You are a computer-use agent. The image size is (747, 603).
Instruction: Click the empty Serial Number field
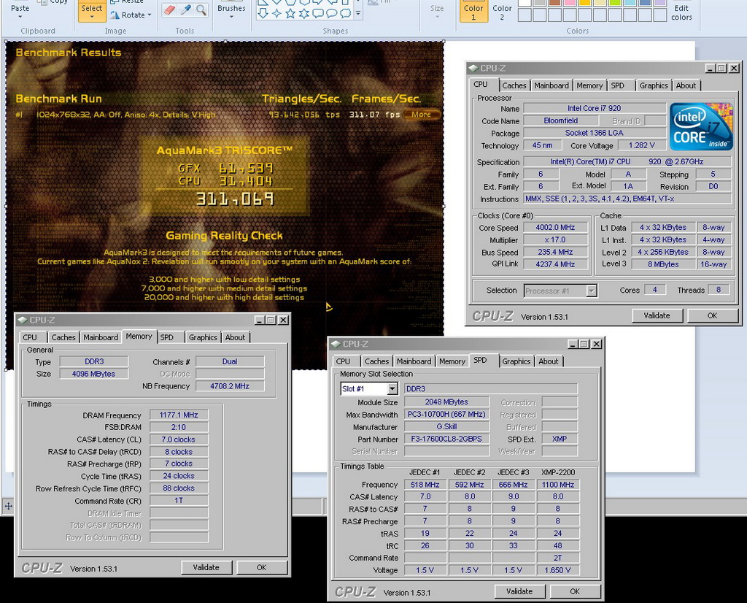click(x=446, y=451)
